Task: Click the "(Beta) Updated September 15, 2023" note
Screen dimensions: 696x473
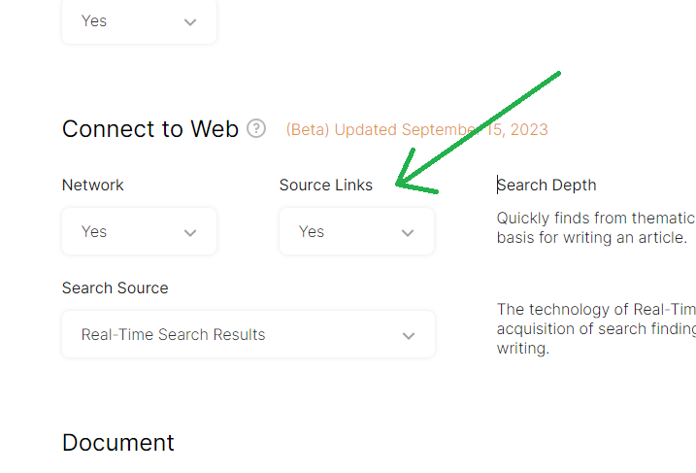Action: click(416, 129)
